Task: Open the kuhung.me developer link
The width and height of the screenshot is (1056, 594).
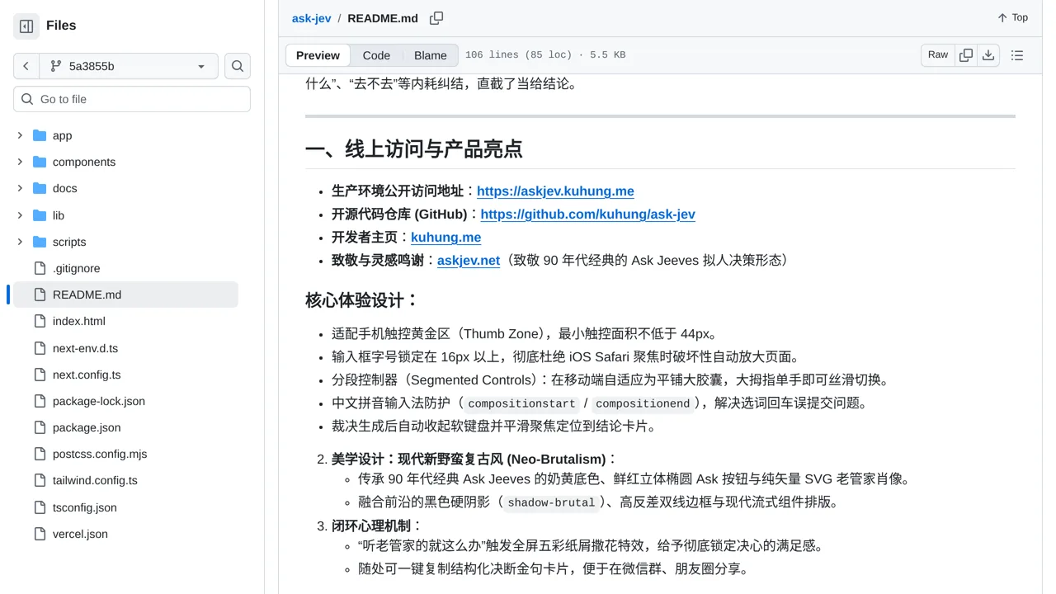Action: [445, 237]
